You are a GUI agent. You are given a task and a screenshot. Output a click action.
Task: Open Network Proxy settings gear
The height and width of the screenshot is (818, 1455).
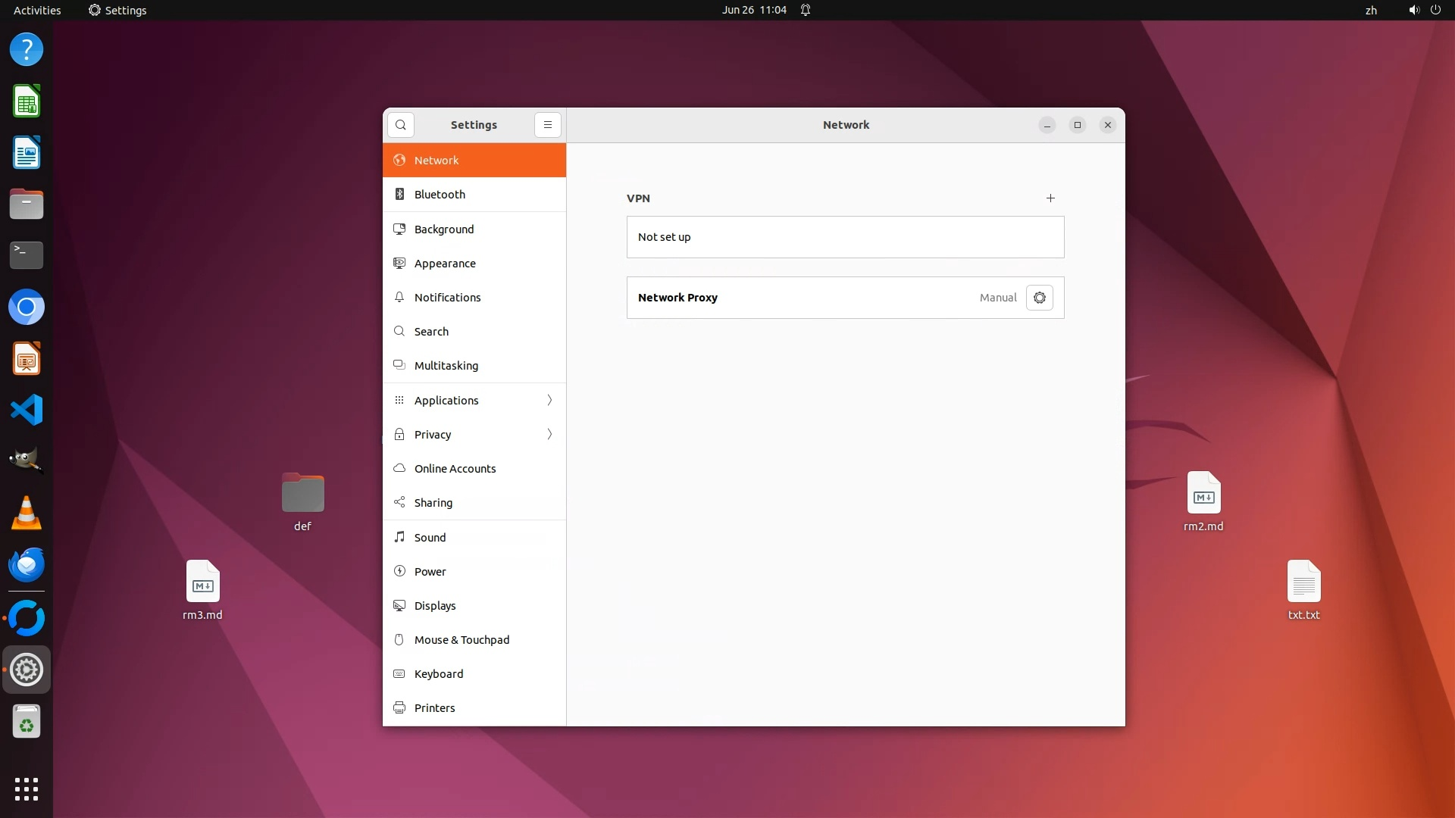click(x=1039, y=298)
